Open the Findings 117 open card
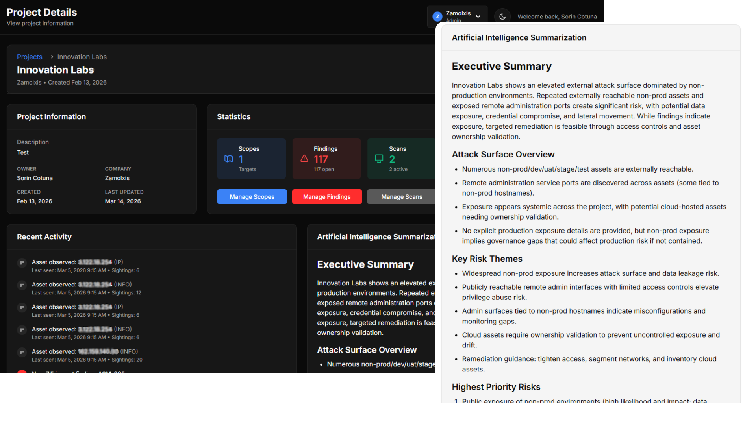Image resolution: width=756 pixels, height=425 pixels. tap(326, 159)
